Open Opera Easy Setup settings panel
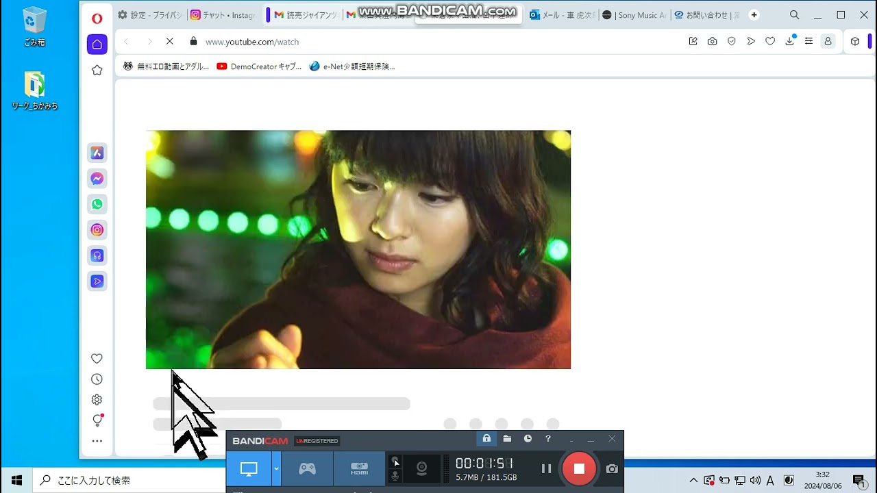 tap(808, 41)
